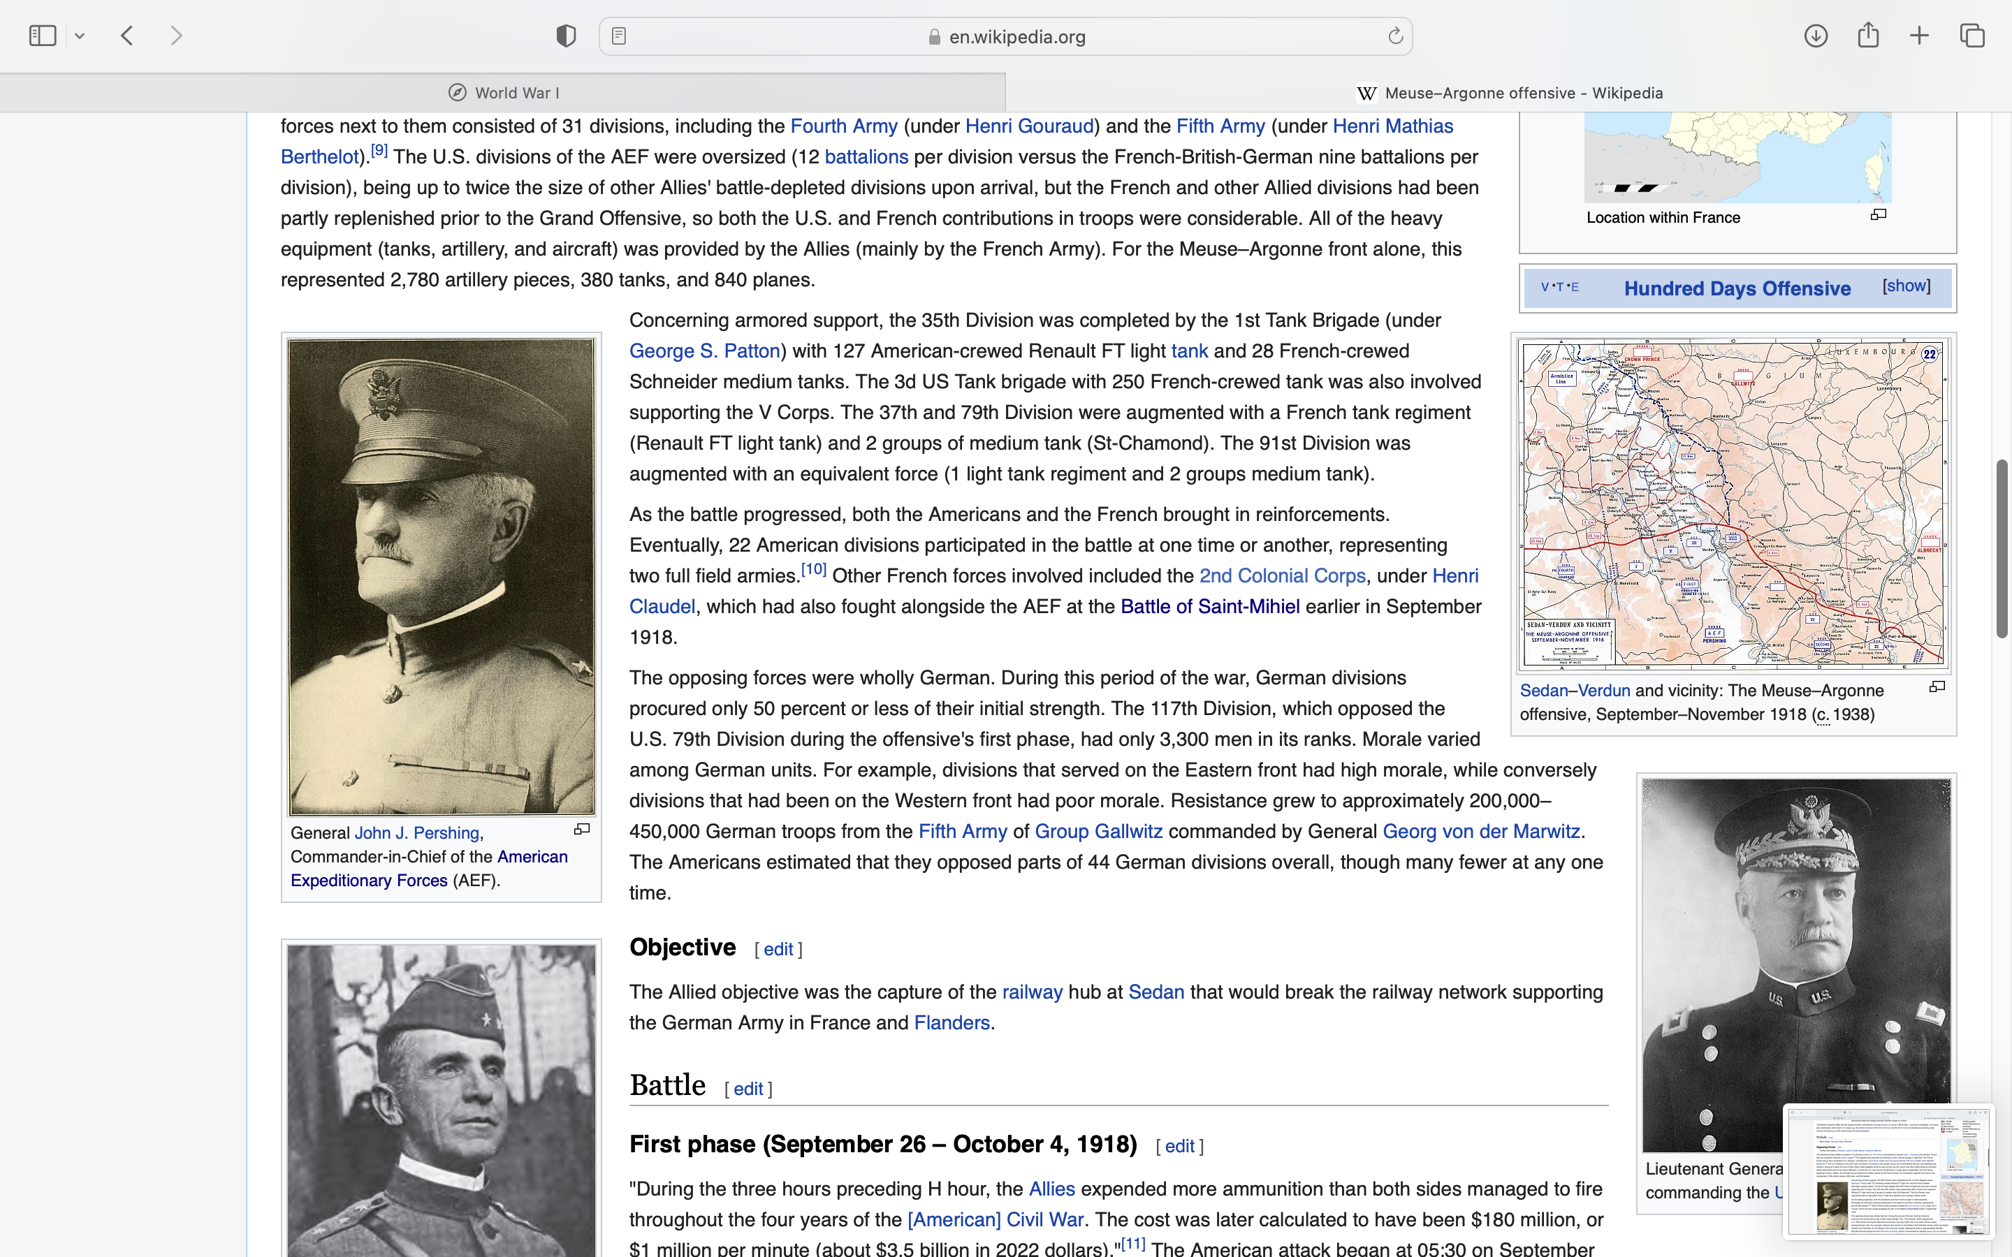Enlarge the Pershing portrait via enlarge icon
The height and width of the screenshot is (1257, 2012).
point(582,829)
